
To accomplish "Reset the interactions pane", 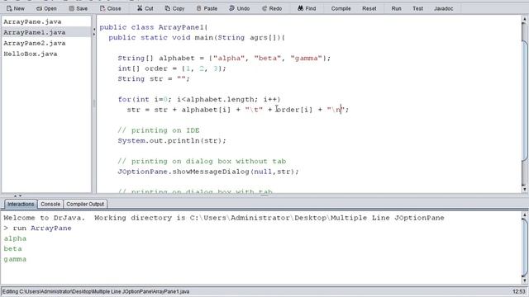I will 369,8.
